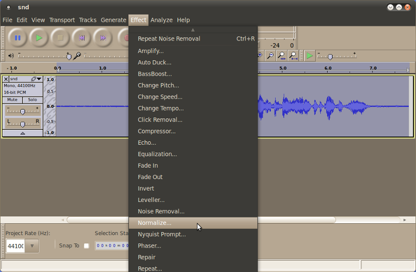The image size is (416, 272).
Task: Click the effect menu scroll-up arrow
Action: (x=193, y=30)
